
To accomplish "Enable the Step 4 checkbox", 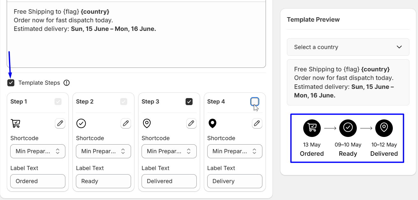I will tap(255, 101).
